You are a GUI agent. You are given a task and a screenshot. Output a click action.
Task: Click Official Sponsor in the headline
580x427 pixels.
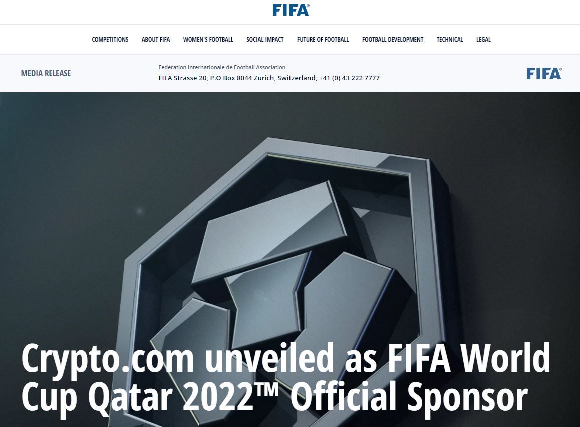click(409, 397)
